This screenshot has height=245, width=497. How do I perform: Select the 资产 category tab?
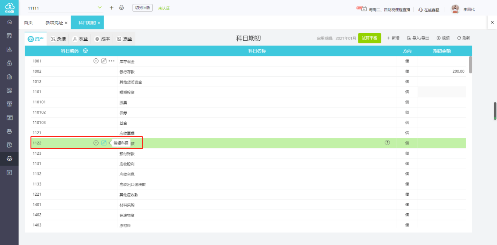pos(36,39)
